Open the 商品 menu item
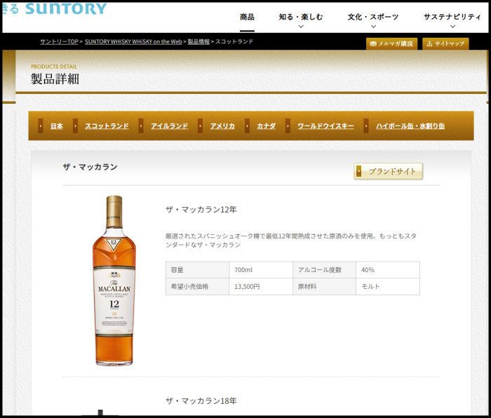The height and width of the screenshot is (418, 491). coord(247,17)
